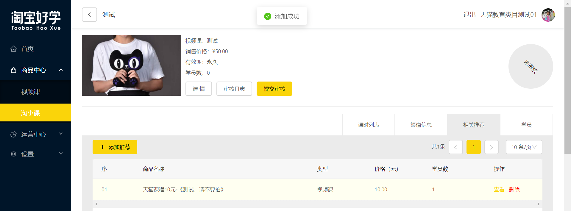The height and width of the screenshot is (211, 571).
Task: Select page 1 in pagination
Action: (474, 147)
